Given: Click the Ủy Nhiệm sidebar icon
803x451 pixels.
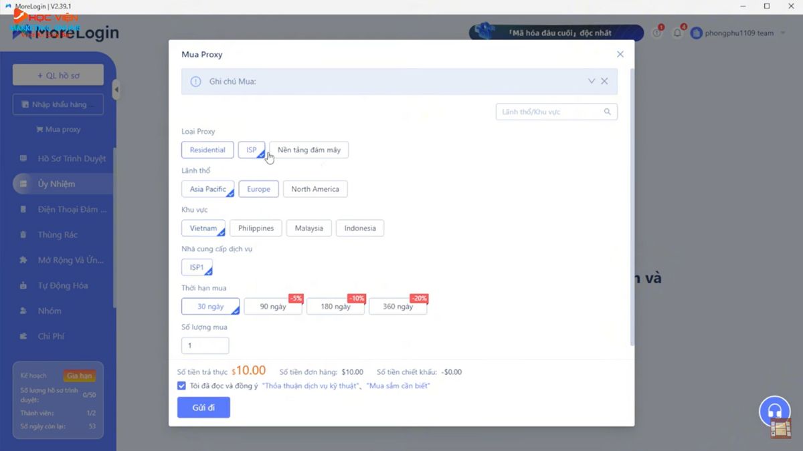Looking at the screenshot, I should click(x=24, y=184).
